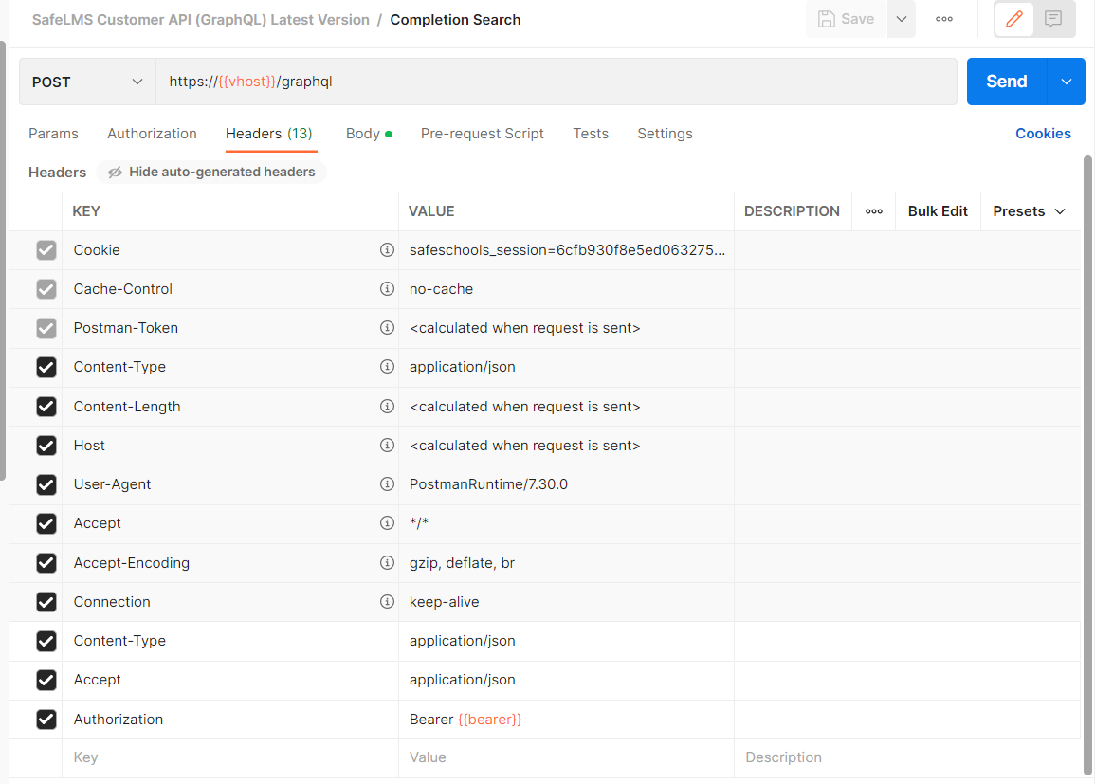Click the Send button
Image resolution: width=1095 pixels, height=784 pixels.
[1006, 82]
